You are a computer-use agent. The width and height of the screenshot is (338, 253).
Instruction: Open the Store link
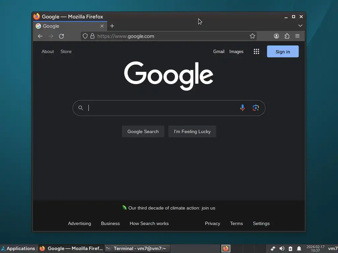66,51
